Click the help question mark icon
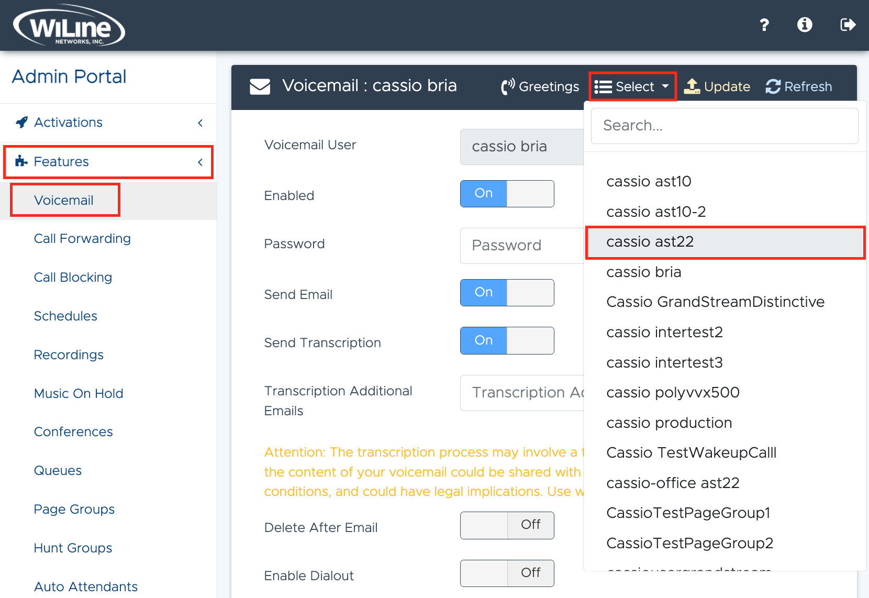 pyautogui.click(x=764, y=25)
